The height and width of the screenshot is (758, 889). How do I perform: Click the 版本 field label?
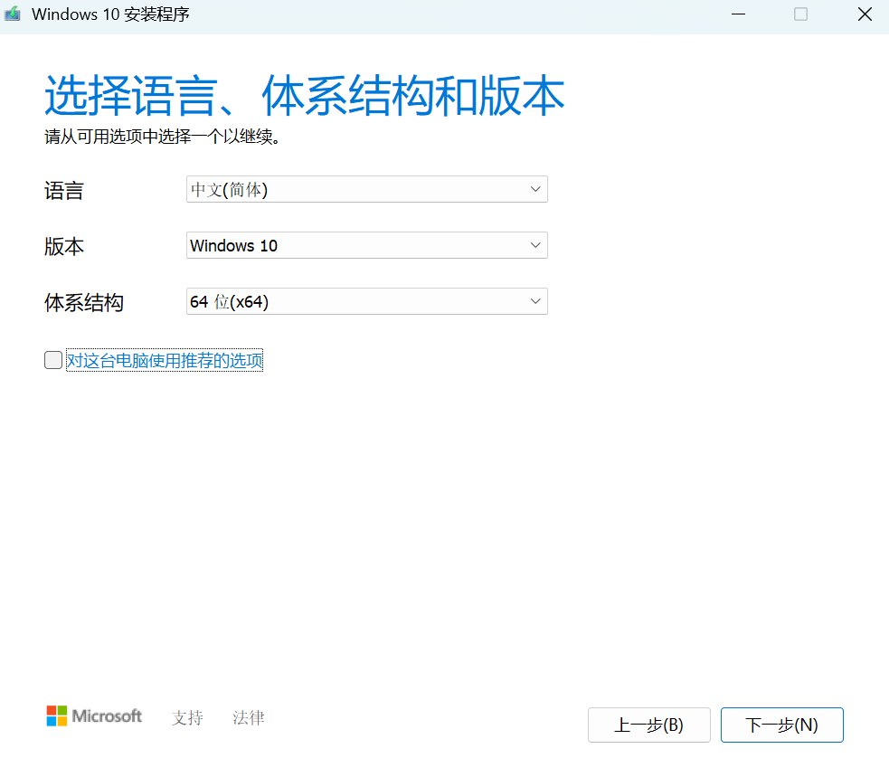click(64, 247)
